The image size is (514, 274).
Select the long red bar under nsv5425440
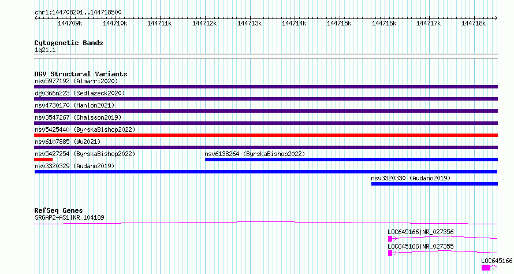click(x=266, y=135)
